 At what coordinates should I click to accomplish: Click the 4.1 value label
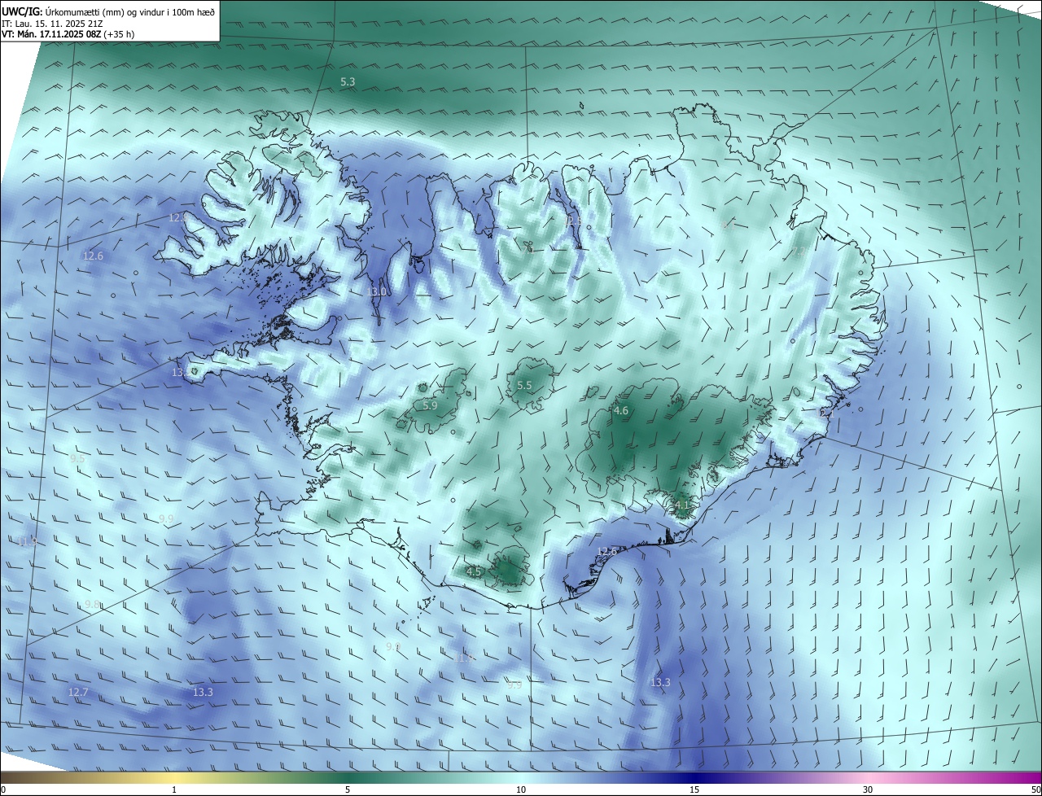(682, 505)
